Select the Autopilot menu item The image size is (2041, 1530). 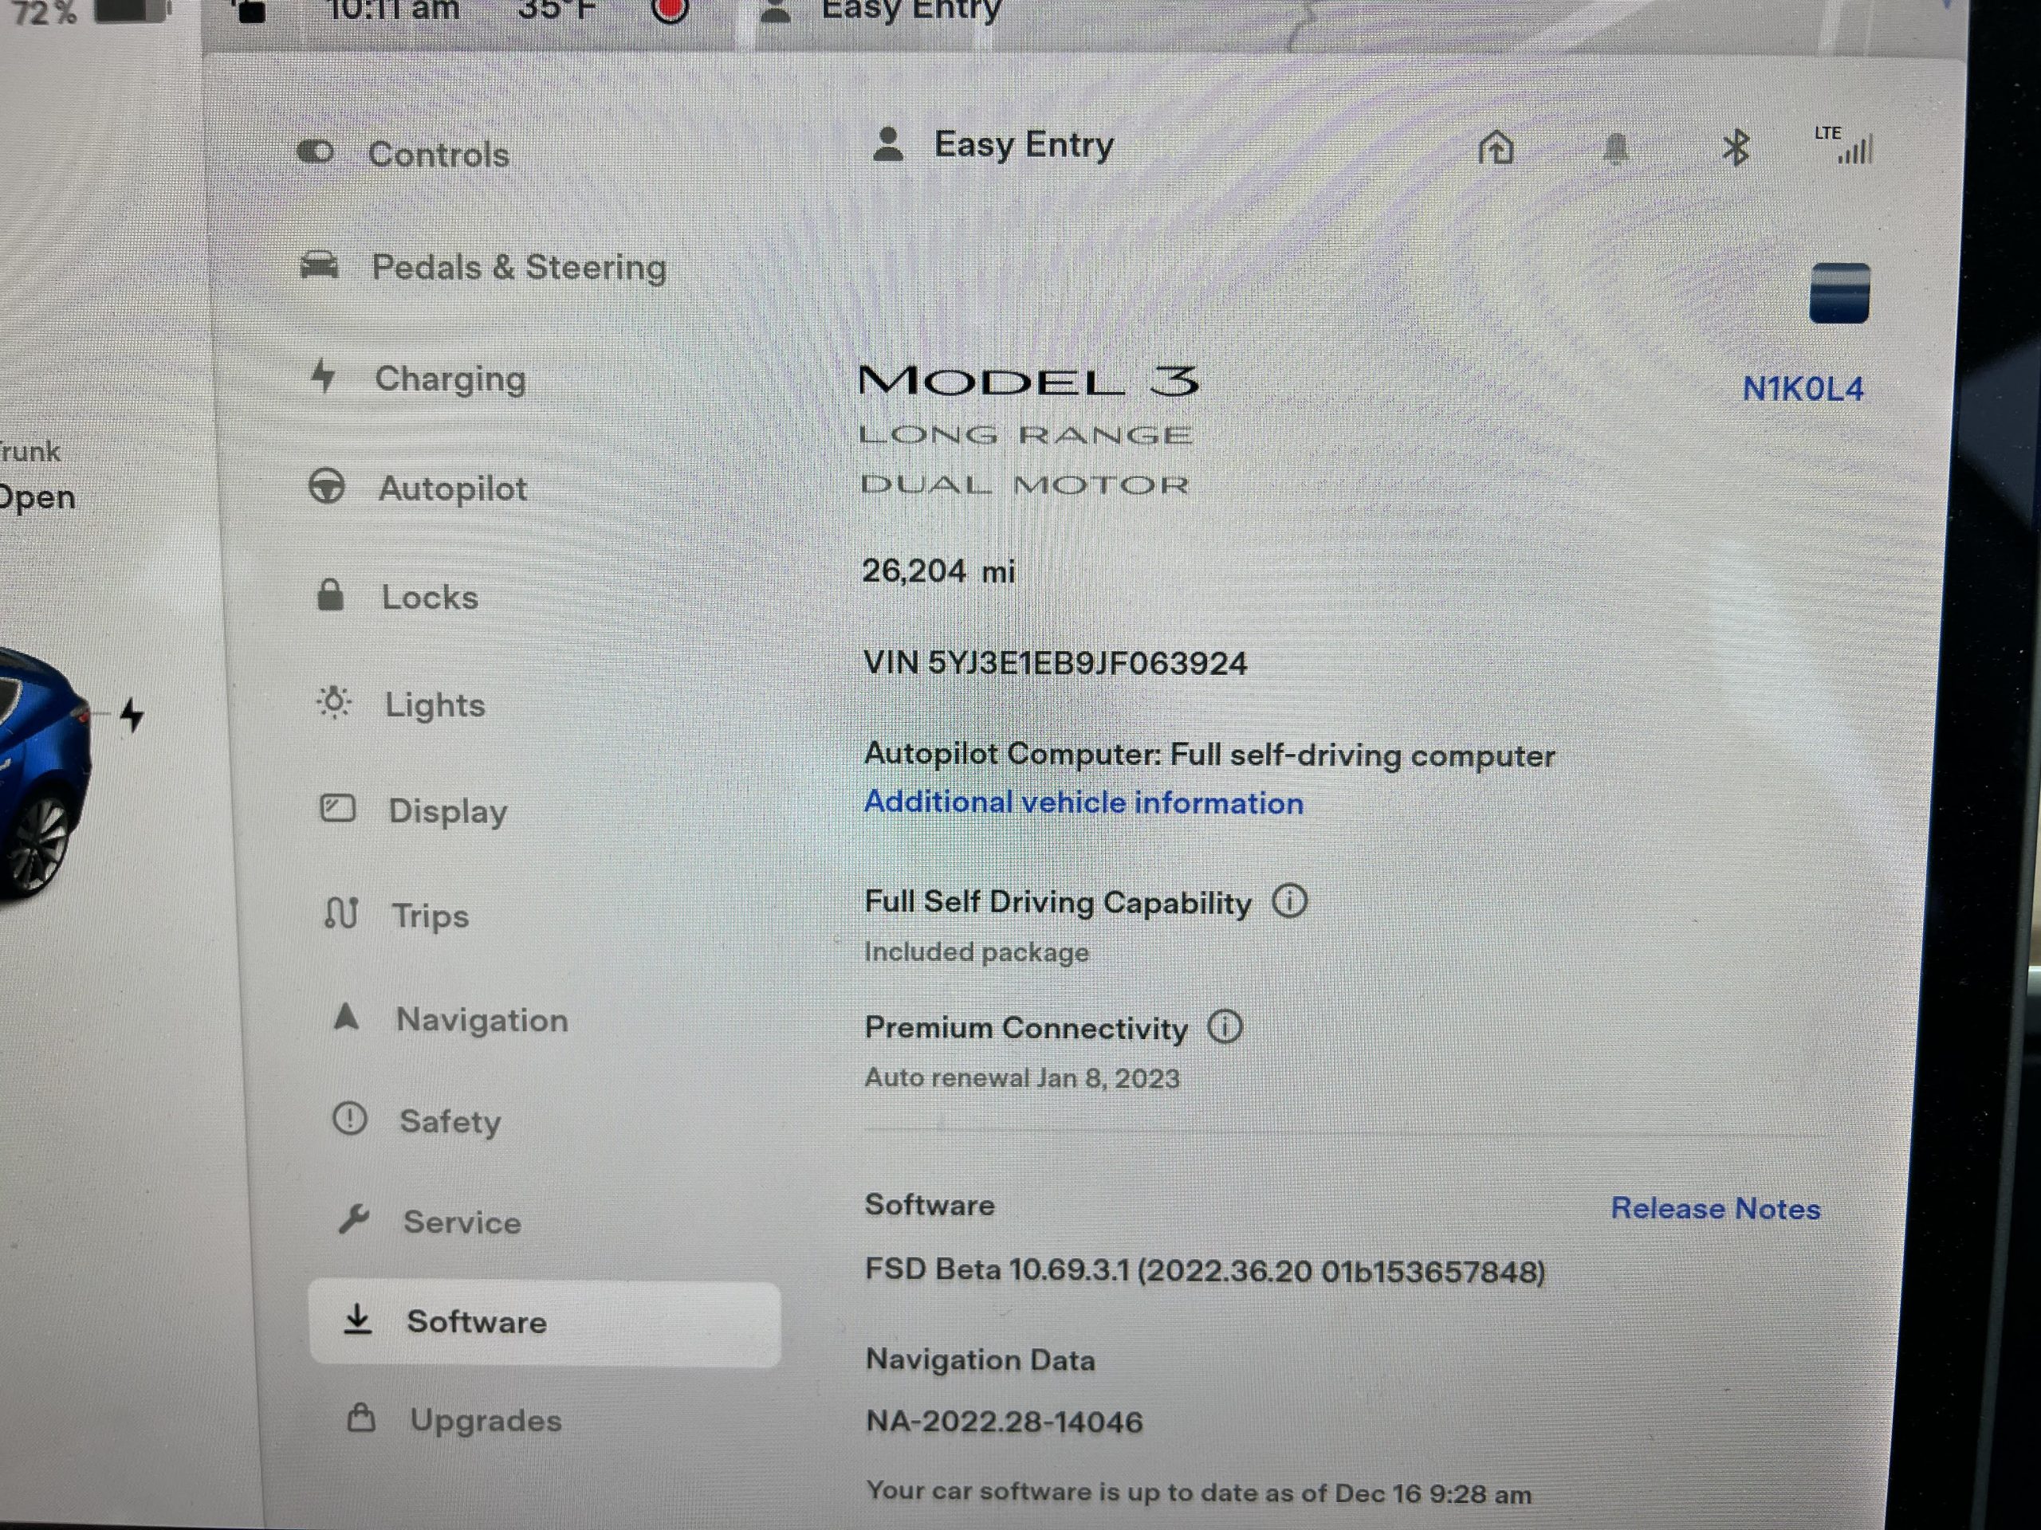tap(452, 488)
